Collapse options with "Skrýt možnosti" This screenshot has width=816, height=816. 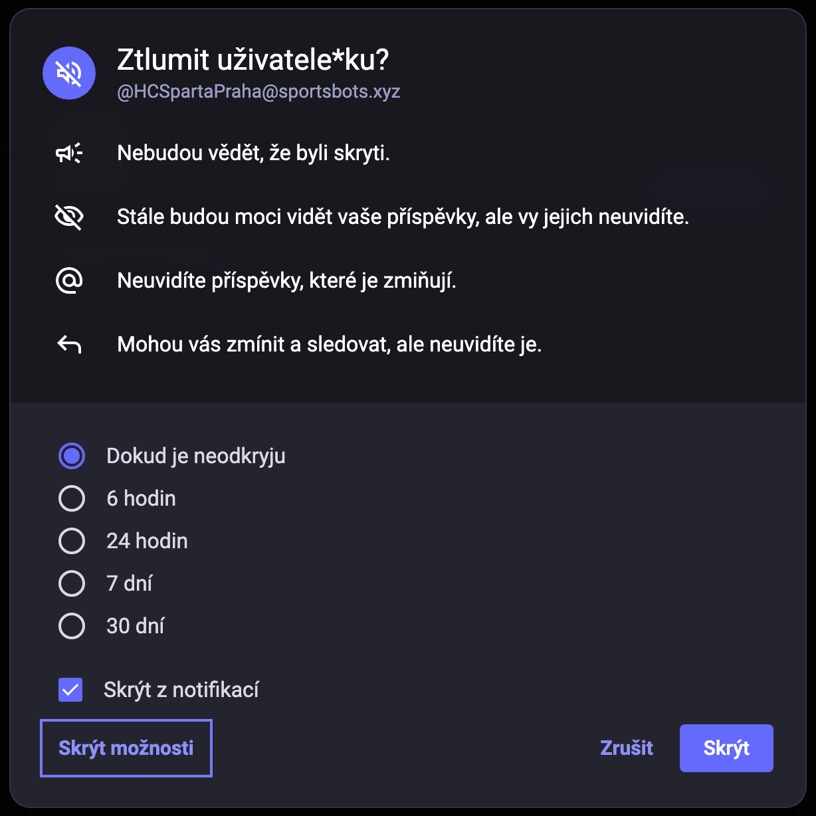coord(126,748)
